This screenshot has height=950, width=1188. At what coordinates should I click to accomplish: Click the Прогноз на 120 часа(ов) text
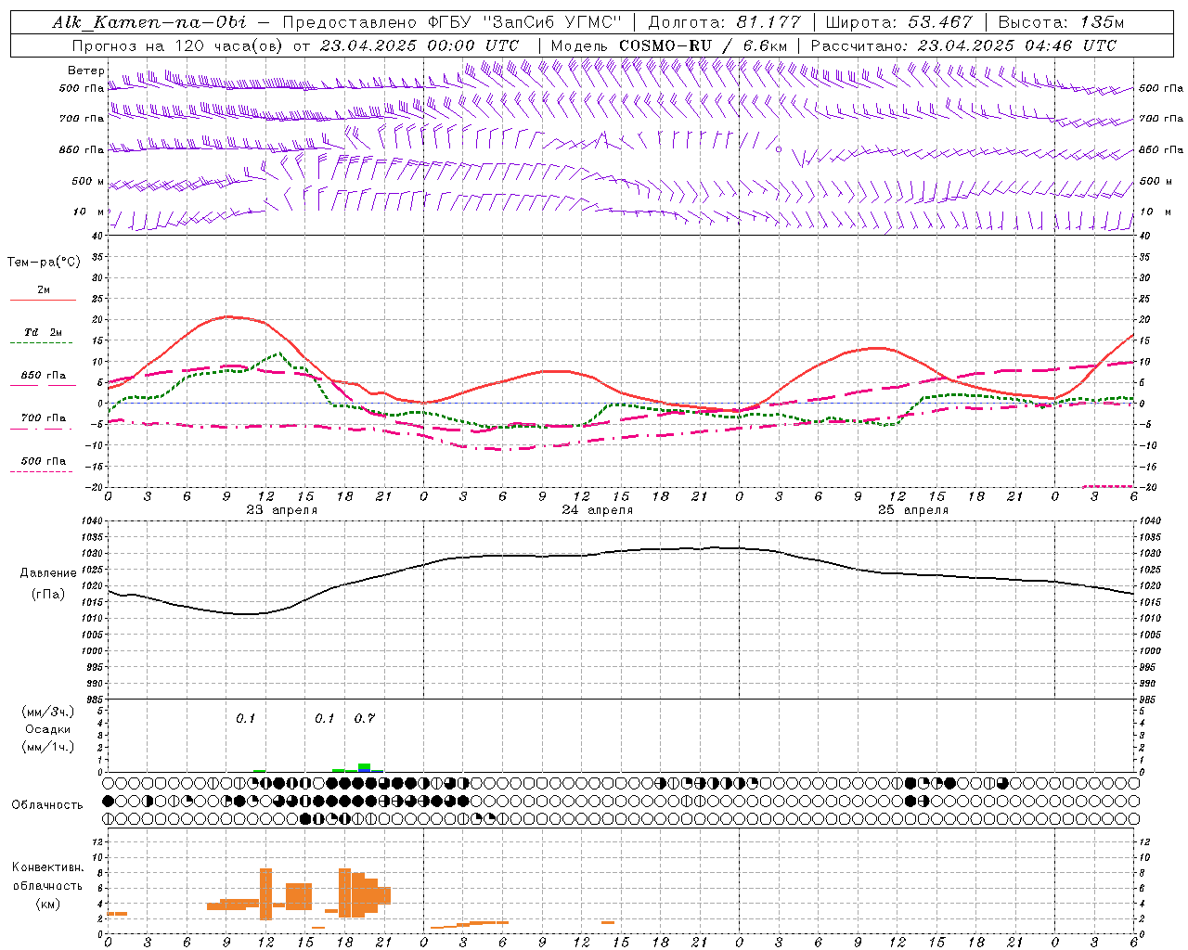pos(179,45)
